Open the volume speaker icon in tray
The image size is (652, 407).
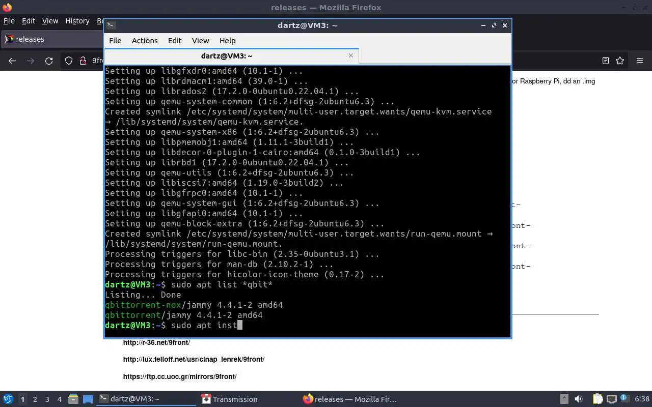(x=578, y=399)
